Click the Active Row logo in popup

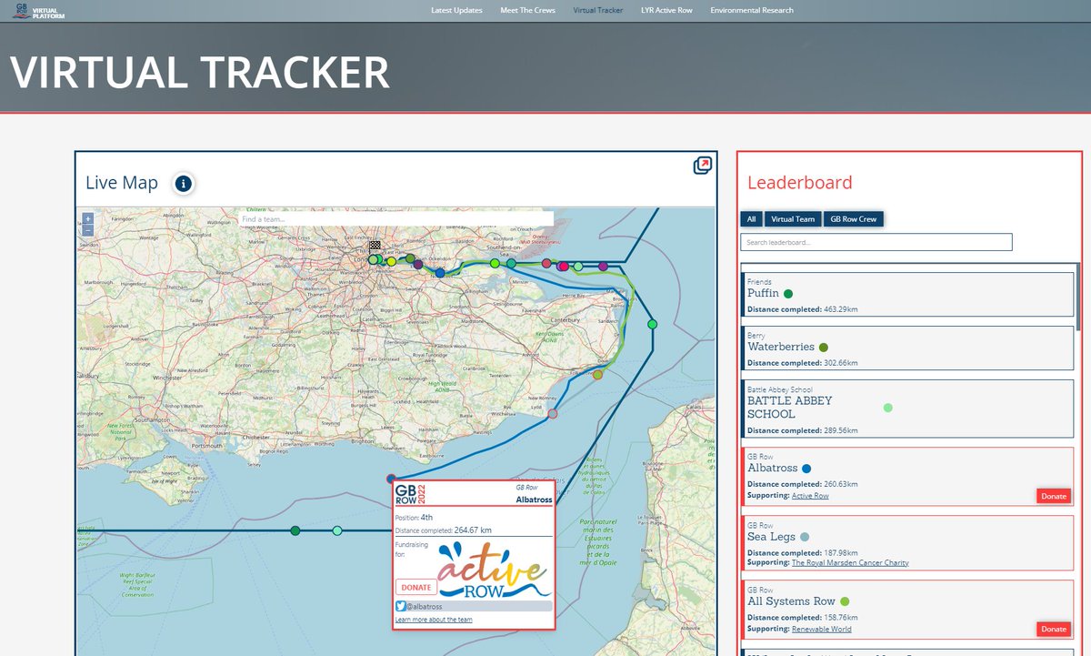495,570
